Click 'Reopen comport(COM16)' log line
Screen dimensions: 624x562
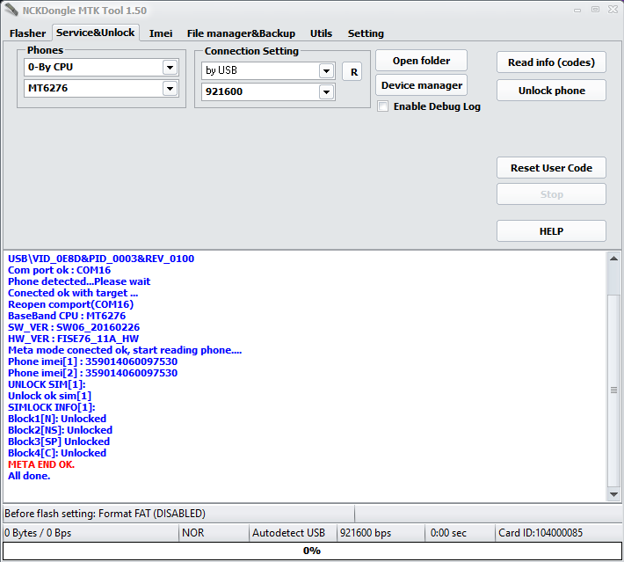[71, 304]
